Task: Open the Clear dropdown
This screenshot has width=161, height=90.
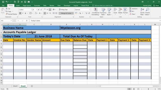Action: pyautogui.click(x=133, y=14)
